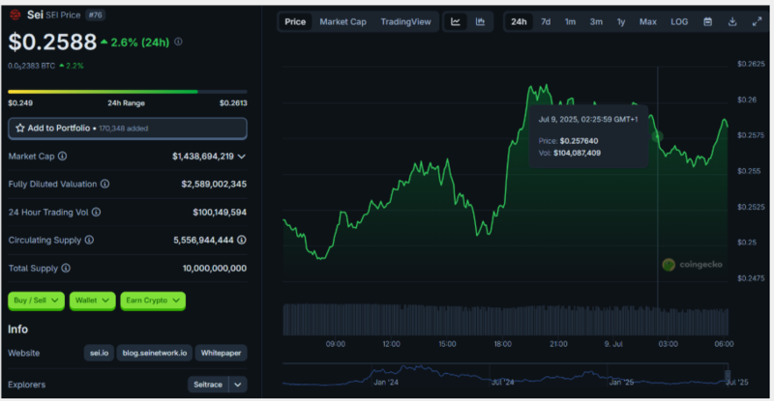This screenshot has width=774, height=401.
Task: Toggle LOG scale on chart
Action: click(679, 21)
